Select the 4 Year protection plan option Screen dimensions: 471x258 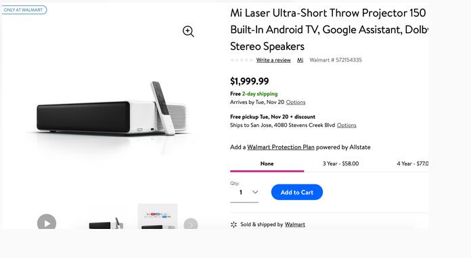(x=412, y=163)
